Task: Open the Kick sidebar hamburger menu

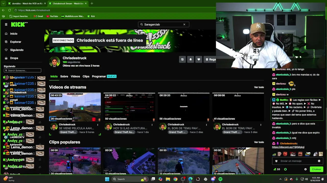Action: point(6,24)
